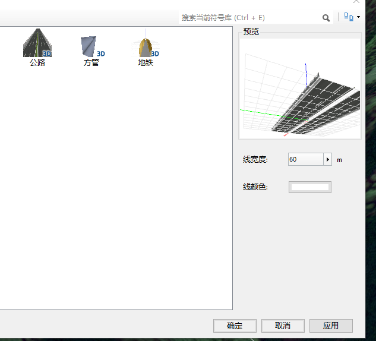376x341 pixels.
Task: Open the 线颜色 color swatch
Action: (x=310, y=187)
